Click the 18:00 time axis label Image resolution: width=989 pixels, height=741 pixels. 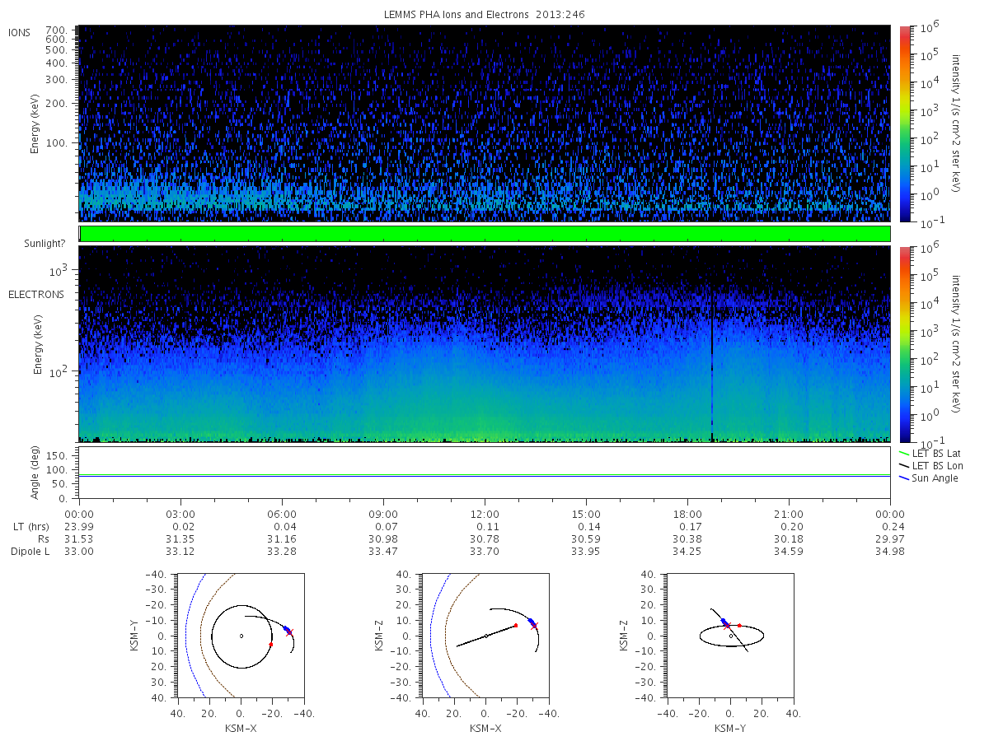click(x=687, y=513)
